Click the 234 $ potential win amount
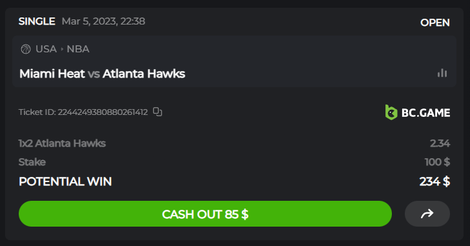470x246 pixels. pyautogui.click(x=434, y=181)
